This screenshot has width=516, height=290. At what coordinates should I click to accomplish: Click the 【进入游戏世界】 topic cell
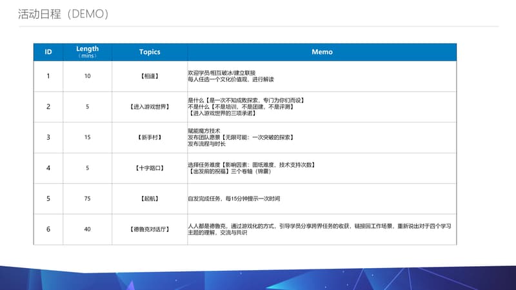(x=149, y=107)
